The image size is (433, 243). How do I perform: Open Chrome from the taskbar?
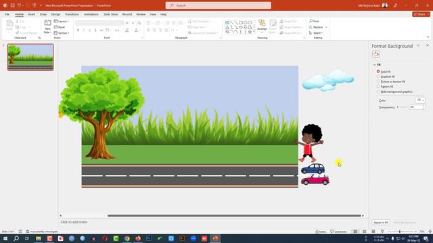(x=127, y=238)
